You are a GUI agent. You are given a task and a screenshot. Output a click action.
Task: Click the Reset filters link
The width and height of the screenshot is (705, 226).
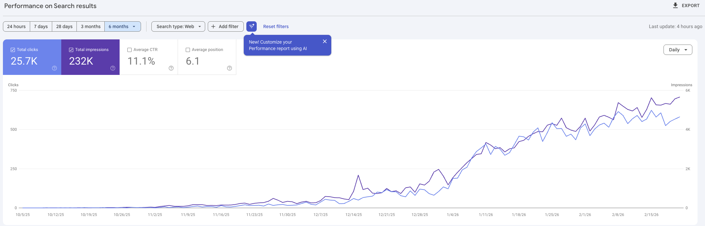click(x=276, y=26)
